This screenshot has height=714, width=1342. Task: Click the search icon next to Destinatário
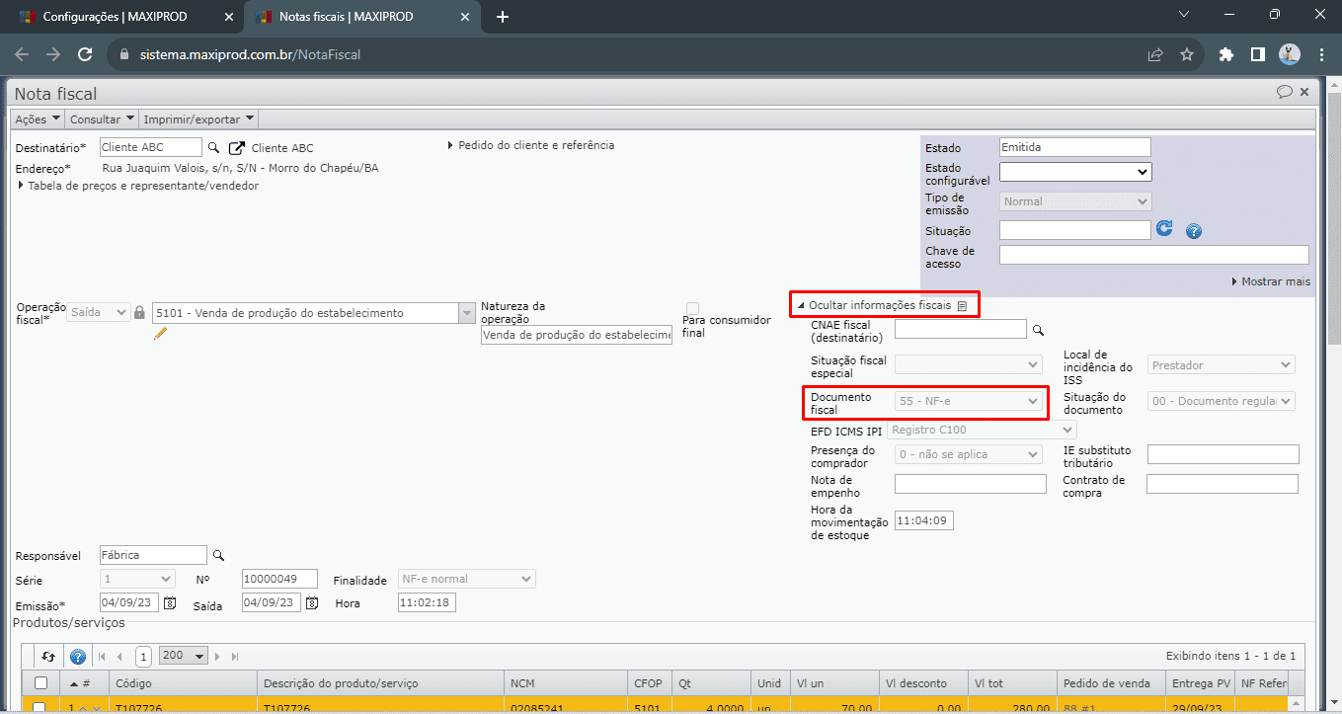[212, 147]
